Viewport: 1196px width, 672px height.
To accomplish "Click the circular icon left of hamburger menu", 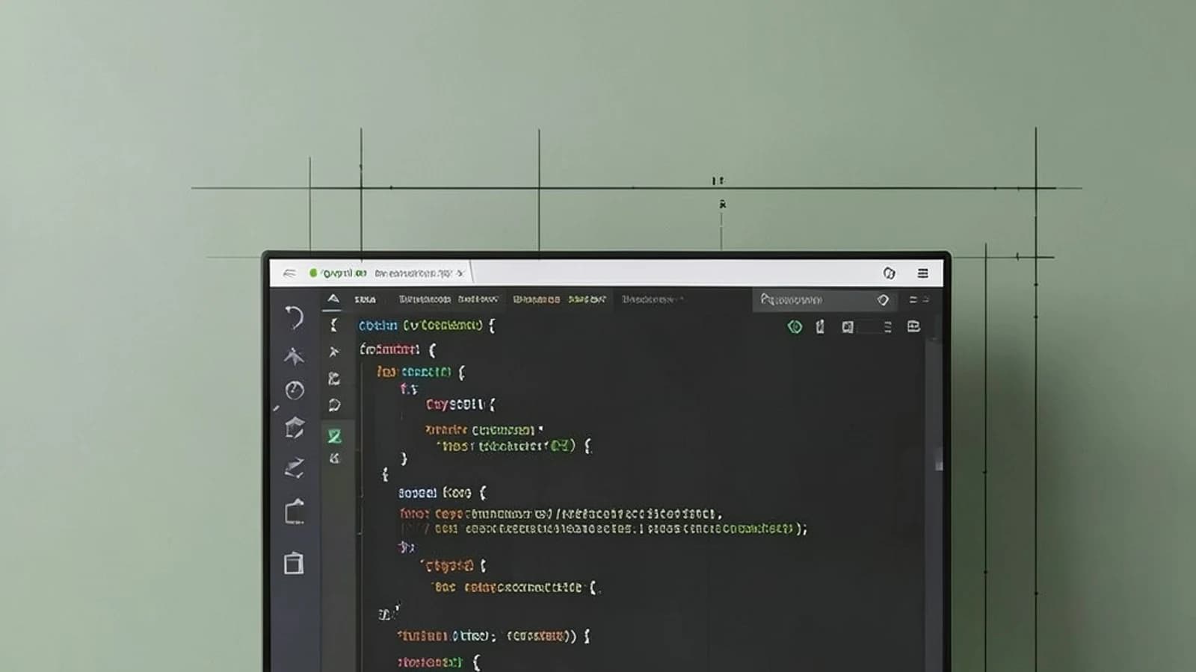I will (x=889, y=273).
